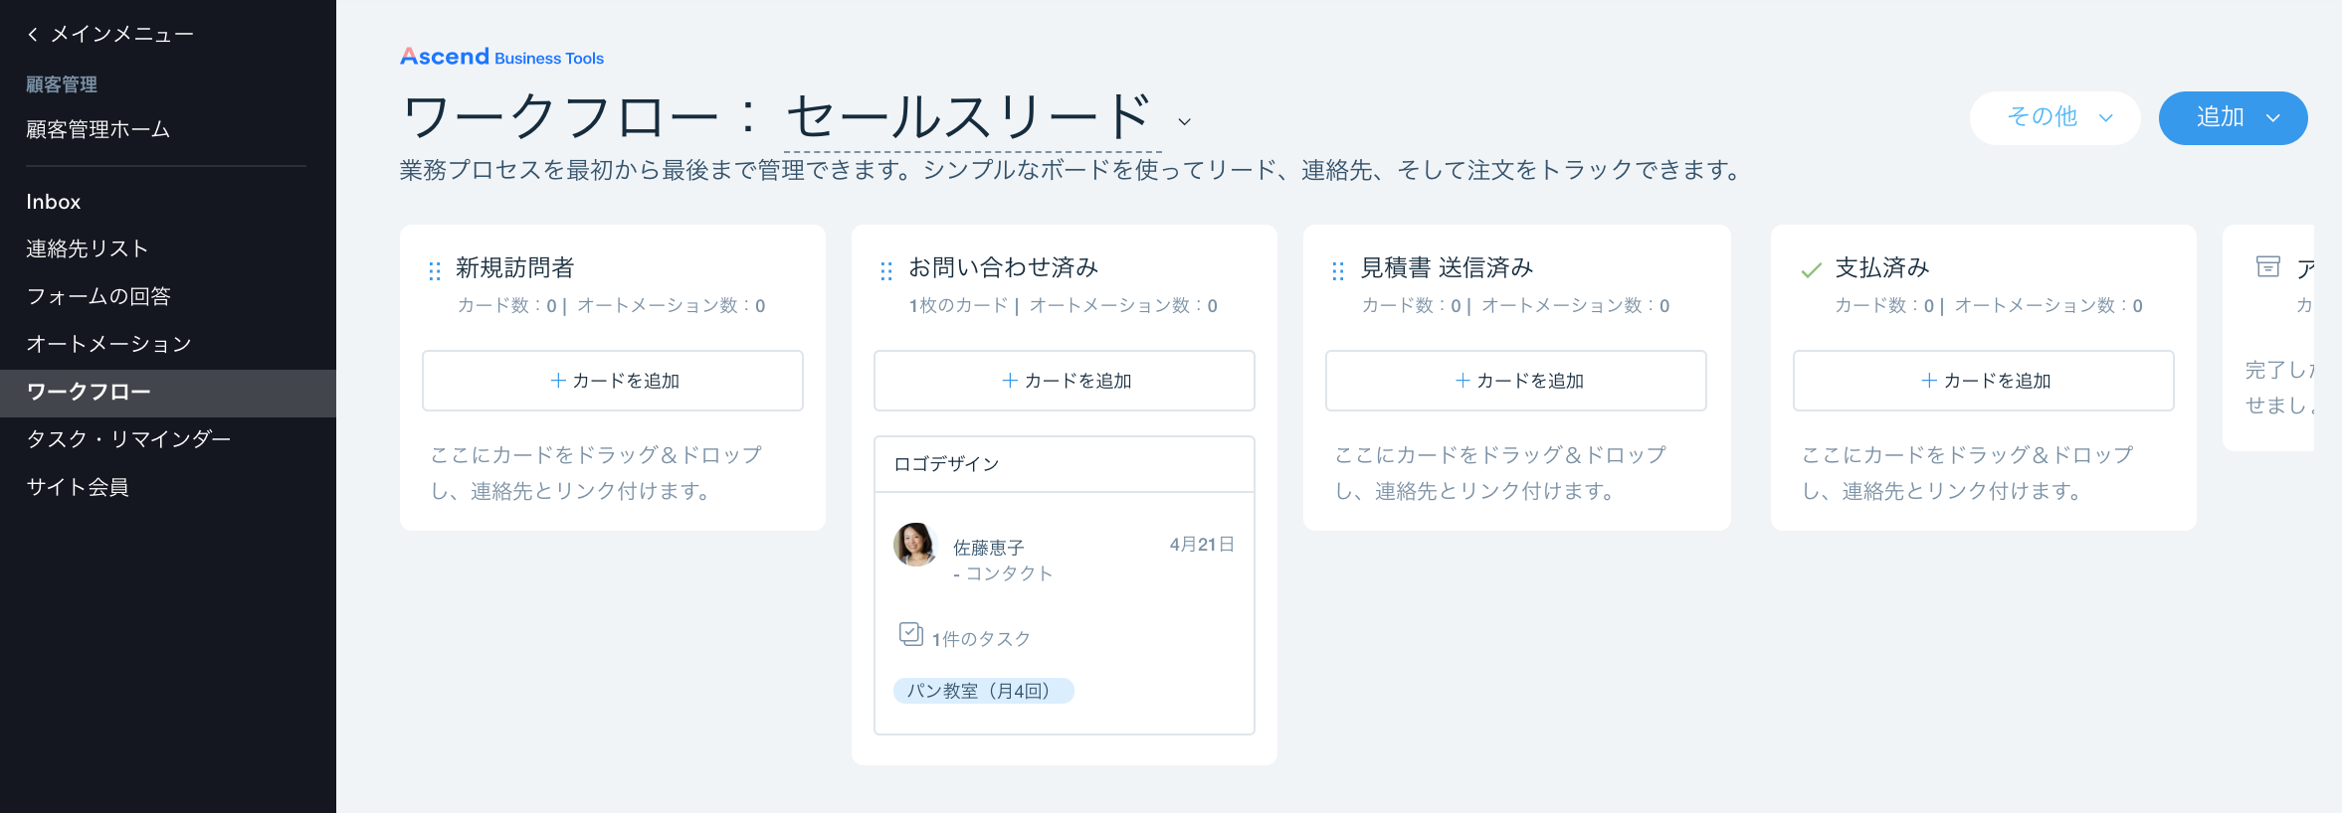Image resolution: width=2342 pixels, height=813 pixels.
Task: Click the plus icon in 新規訪問者 column
Action: (558, 380)
